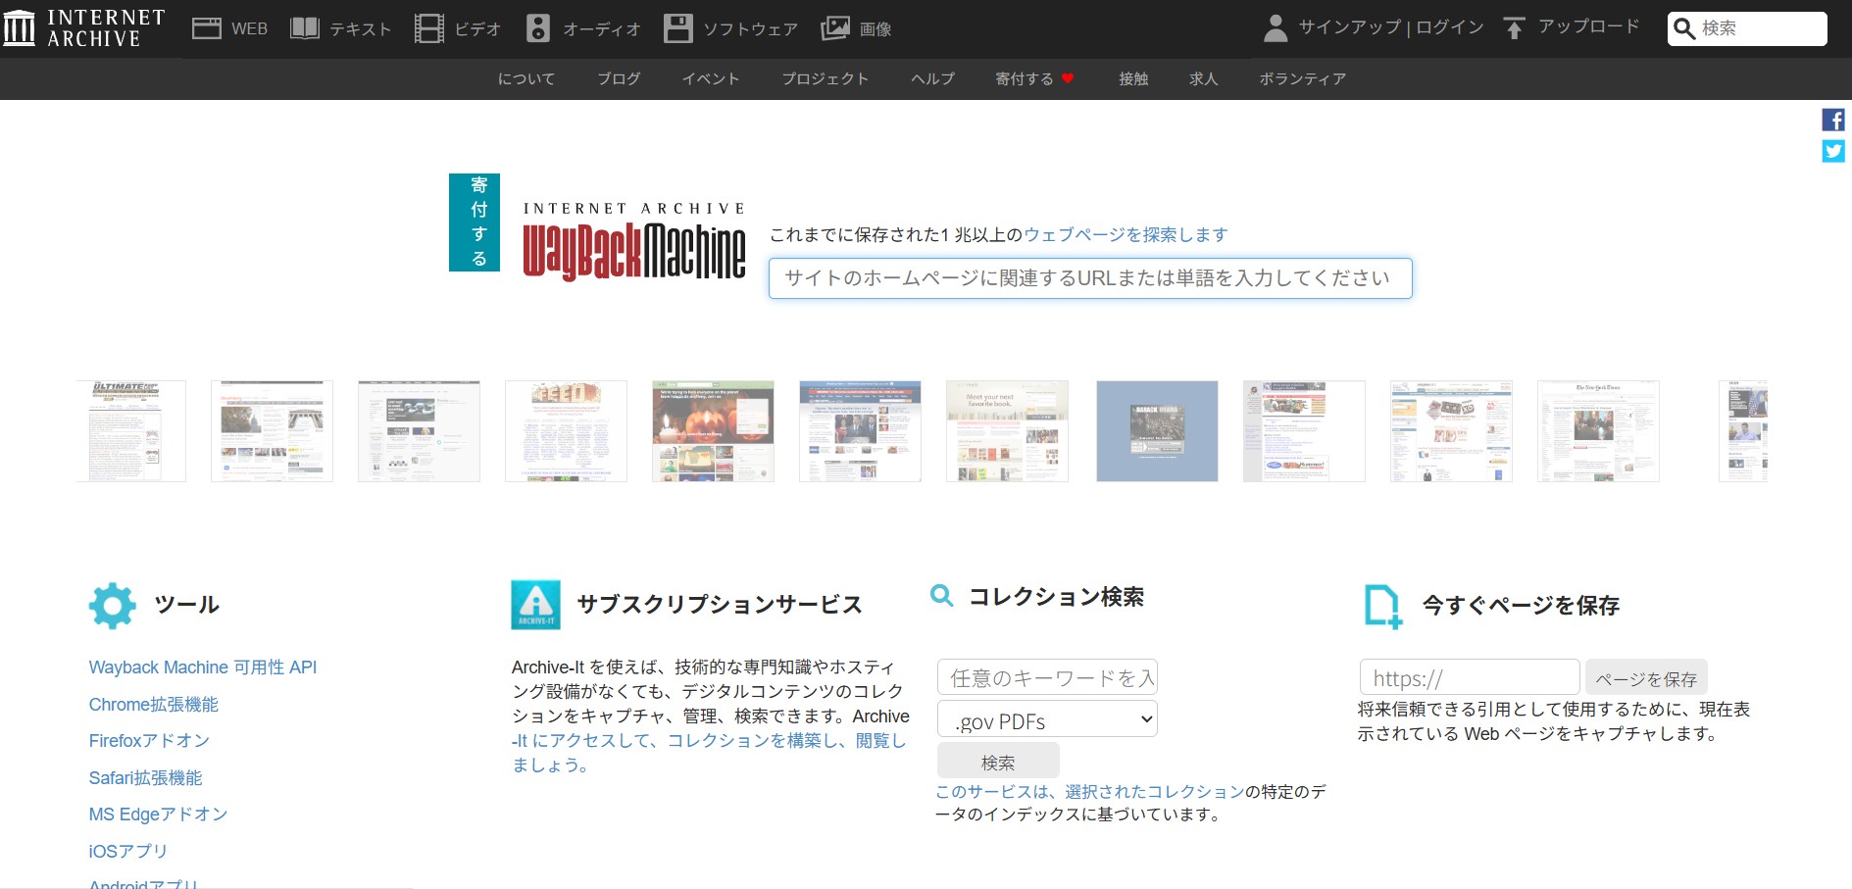1852x889 pixels.
Task: Open the サインアップ person icon
Action: pos(1275,27)
